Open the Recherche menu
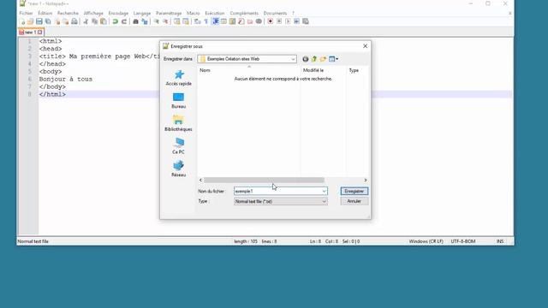The height and width of the screenshot is (308, 548). click(x=68, y=13)
